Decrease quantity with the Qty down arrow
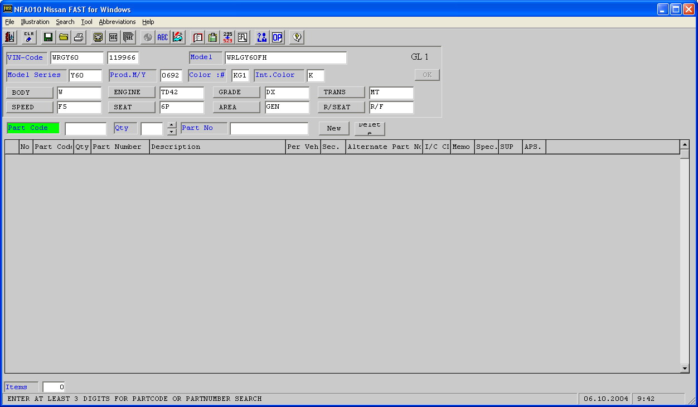This screenshot has width=698, height=407. pyautogui.click(x=172, y=132)
